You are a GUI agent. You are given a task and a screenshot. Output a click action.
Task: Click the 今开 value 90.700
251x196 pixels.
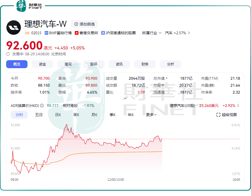click(x=44, y=78)
